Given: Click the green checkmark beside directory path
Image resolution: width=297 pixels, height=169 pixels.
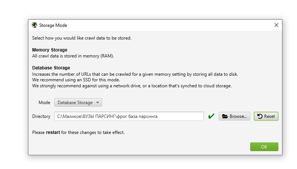Looking at the screenshot, I should (211, 116).
